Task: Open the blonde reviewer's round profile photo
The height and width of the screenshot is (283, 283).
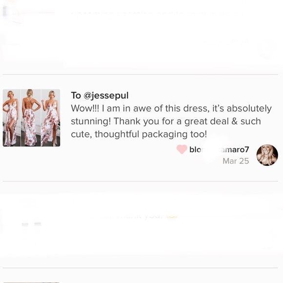Action: (267, 155)
